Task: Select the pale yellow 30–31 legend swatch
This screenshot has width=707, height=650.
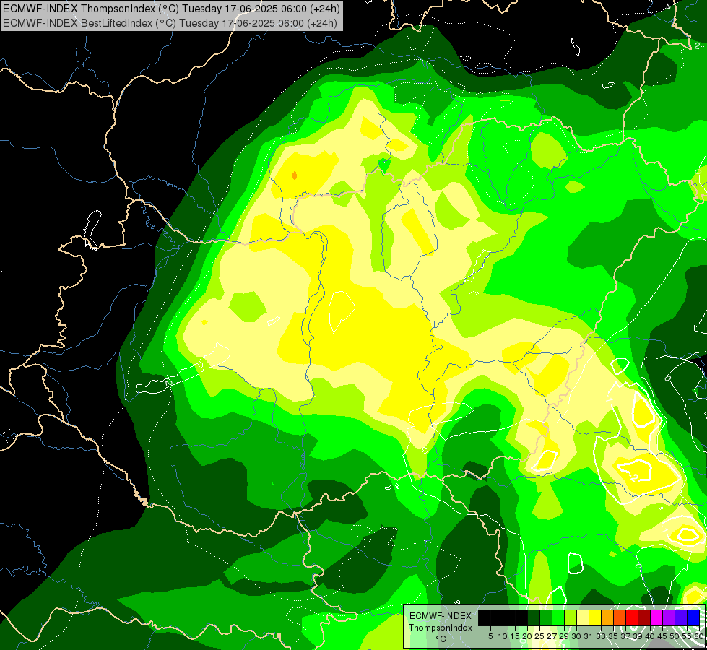Action: (583, 618)
